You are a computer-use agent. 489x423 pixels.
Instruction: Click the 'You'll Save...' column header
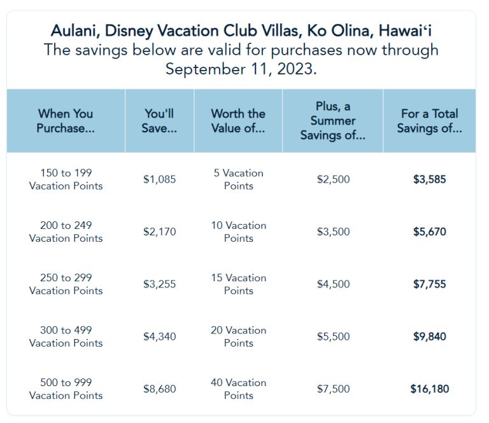tap(159, 121)
